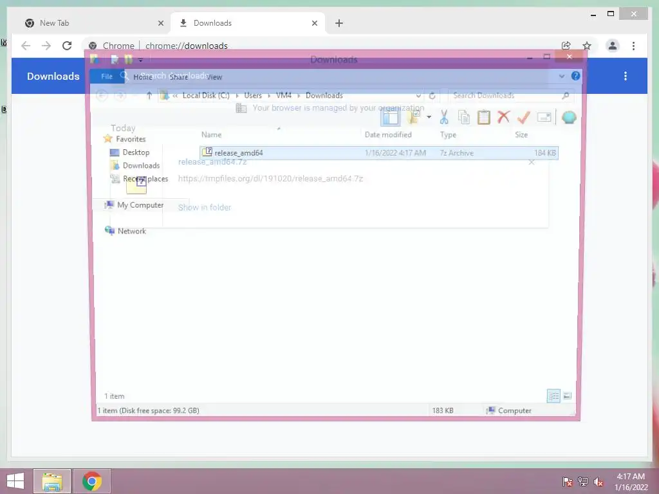Click the Show in folder link
Image resolution: width=659 pixels, height=494 pixels.
click(205, 208)
